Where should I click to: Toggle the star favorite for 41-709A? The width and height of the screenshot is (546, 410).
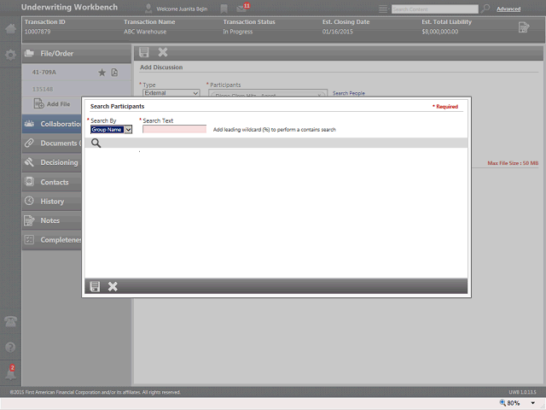[x=102, y=73]
